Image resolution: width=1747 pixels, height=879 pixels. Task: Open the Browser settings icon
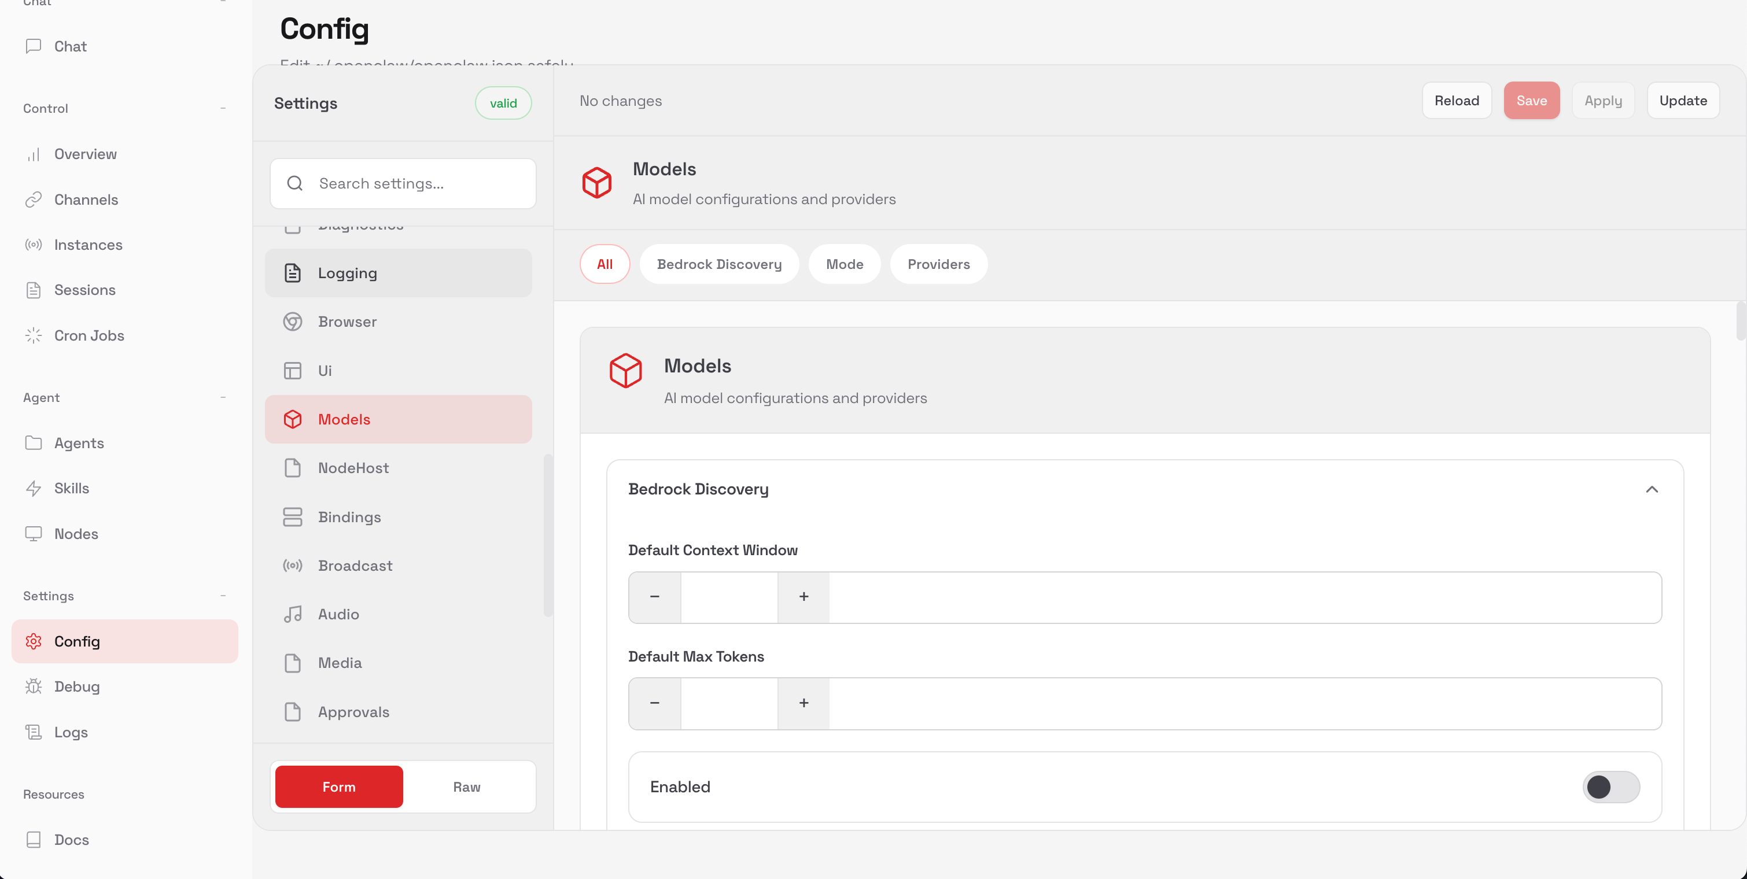(x=293, y=321)
